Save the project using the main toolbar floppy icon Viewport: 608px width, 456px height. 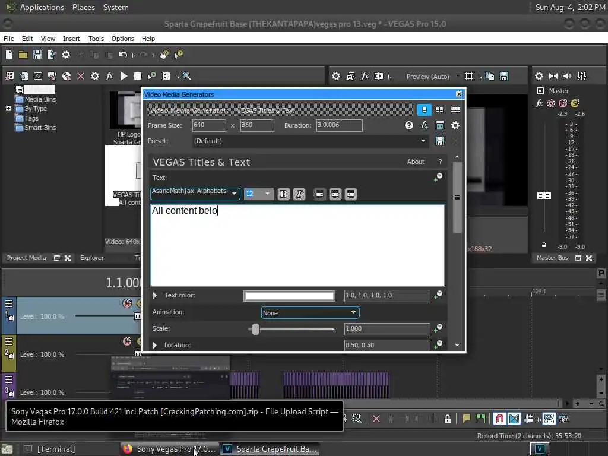(37, 55)
